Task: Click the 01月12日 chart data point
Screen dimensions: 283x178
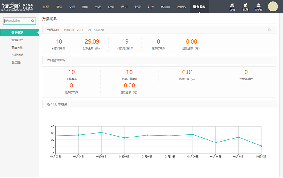Action: [x=261, y=146]
